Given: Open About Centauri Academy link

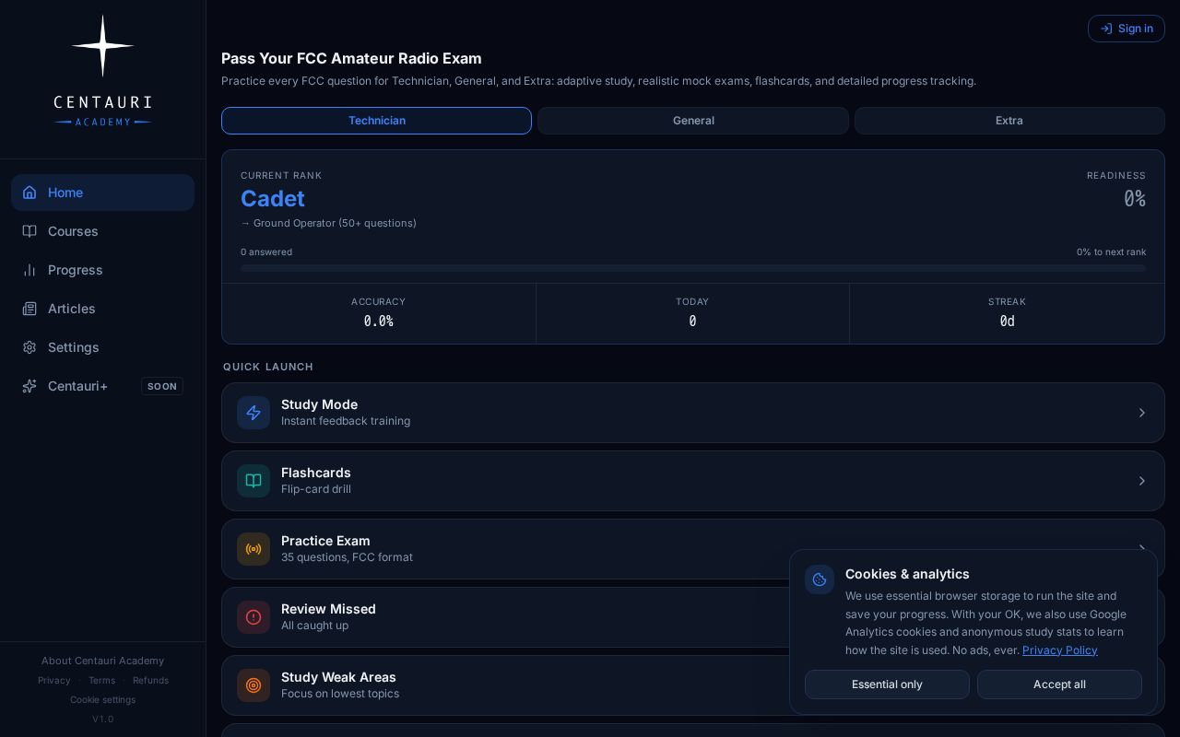Looking at the screenshot, I should [102, 661].
